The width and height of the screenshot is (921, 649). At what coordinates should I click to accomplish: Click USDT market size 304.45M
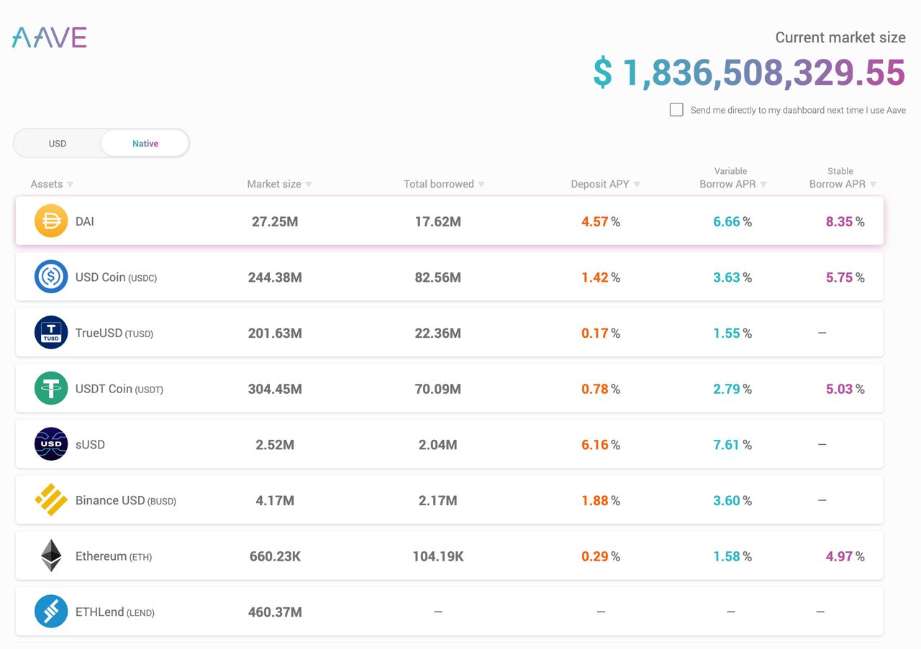pyautogui.click(x=275, y=389)
